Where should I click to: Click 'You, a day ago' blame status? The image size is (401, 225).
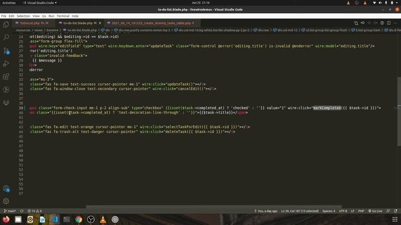coord(266,211)
